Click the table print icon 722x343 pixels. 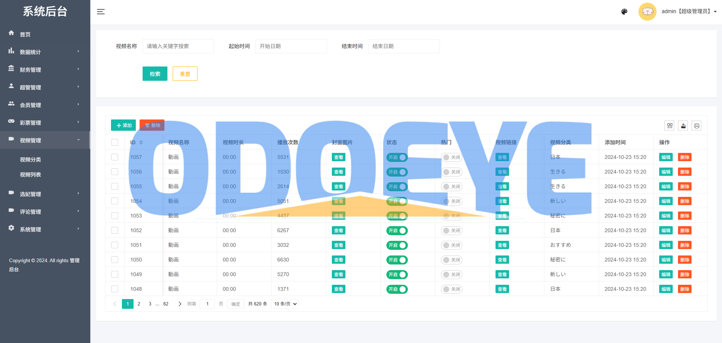tap(696, 126)
